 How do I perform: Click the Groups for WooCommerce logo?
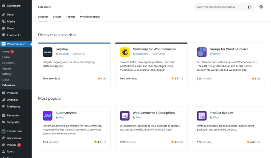[202, 52]
